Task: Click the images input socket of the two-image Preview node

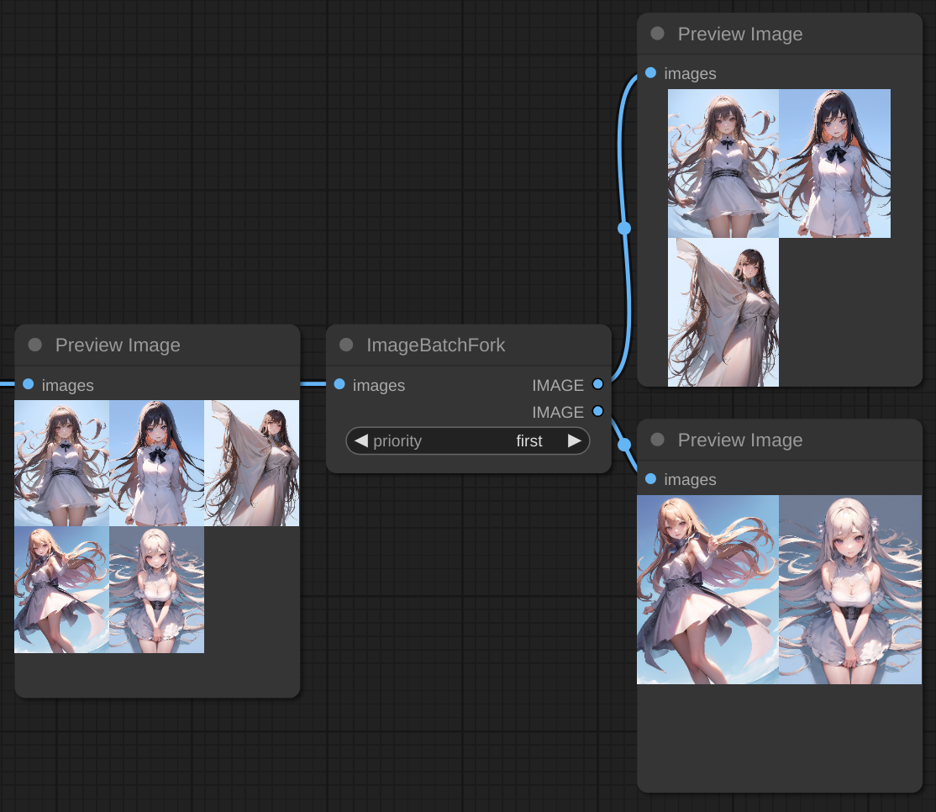Action: [x=650, y=479]
